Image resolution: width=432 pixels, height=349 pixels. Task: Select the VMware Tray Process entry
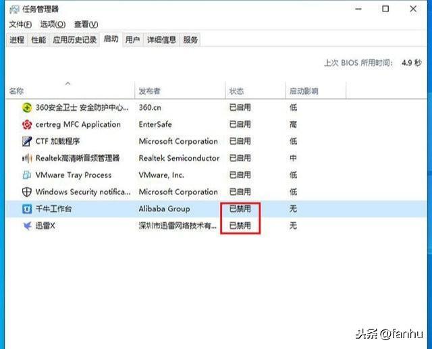click(74, 175)
